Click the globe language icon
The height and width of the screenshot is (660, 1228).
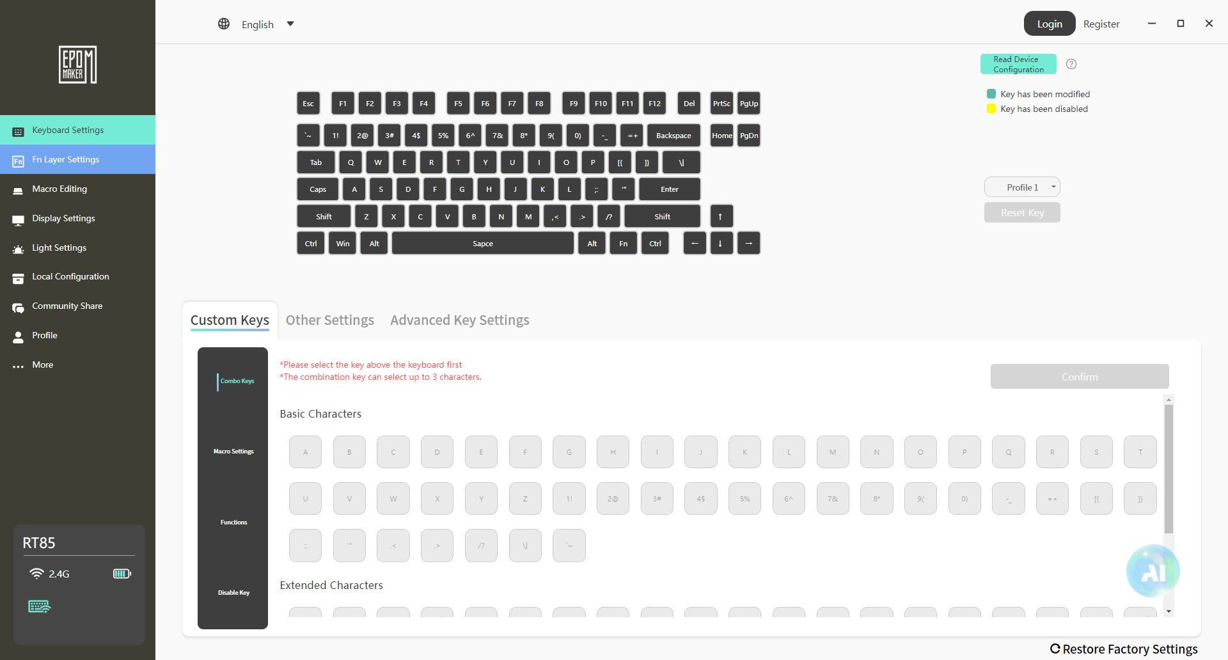click(224, 24)
